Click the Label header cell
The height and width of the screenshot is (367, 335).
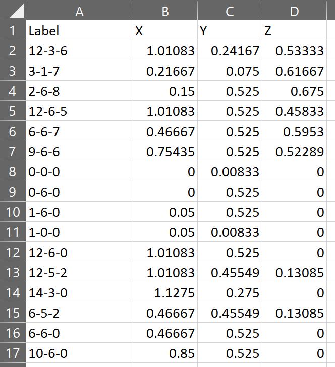[x=79, y=30]
